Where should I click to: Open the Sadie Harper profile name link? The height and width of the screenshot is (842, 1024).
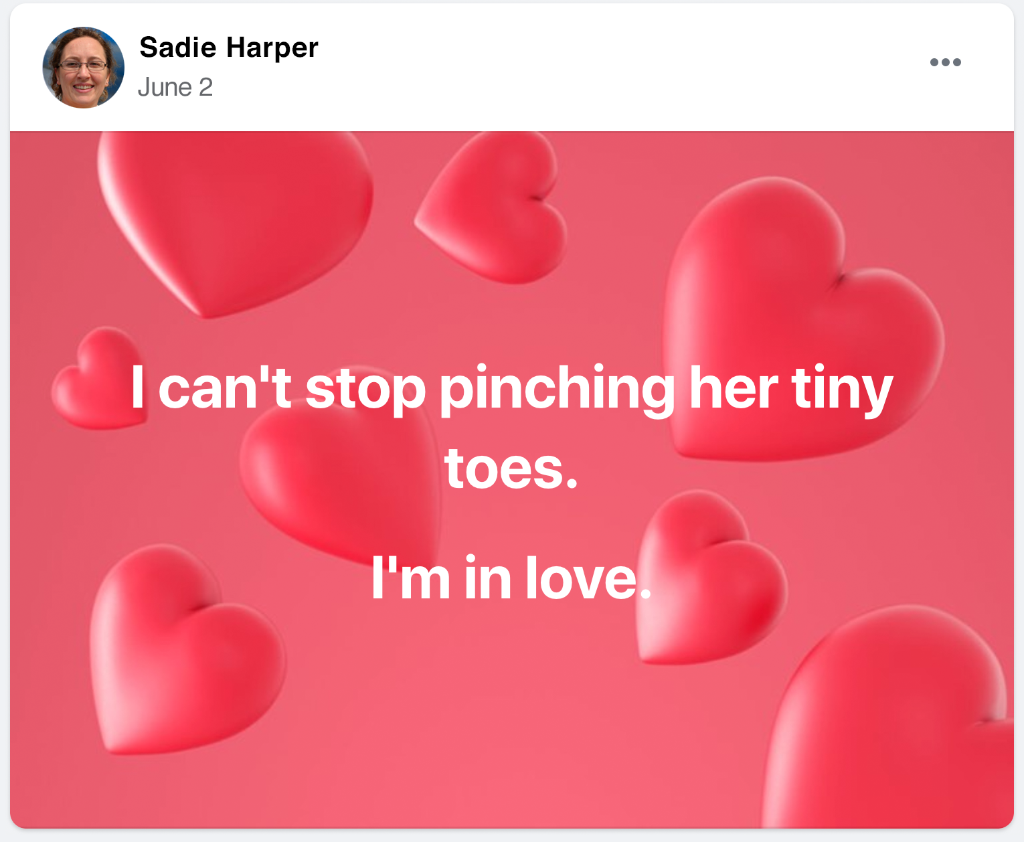[228, 48]
